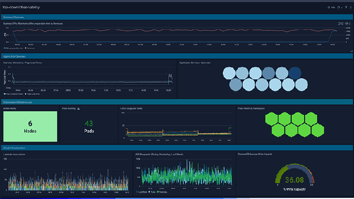Click the Business KPIs panel clock icon

342,23
